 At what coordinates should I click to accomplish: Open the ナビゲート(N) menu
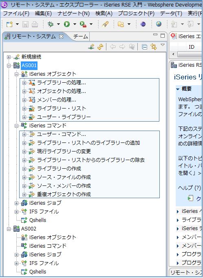click(x=73, y=13)
